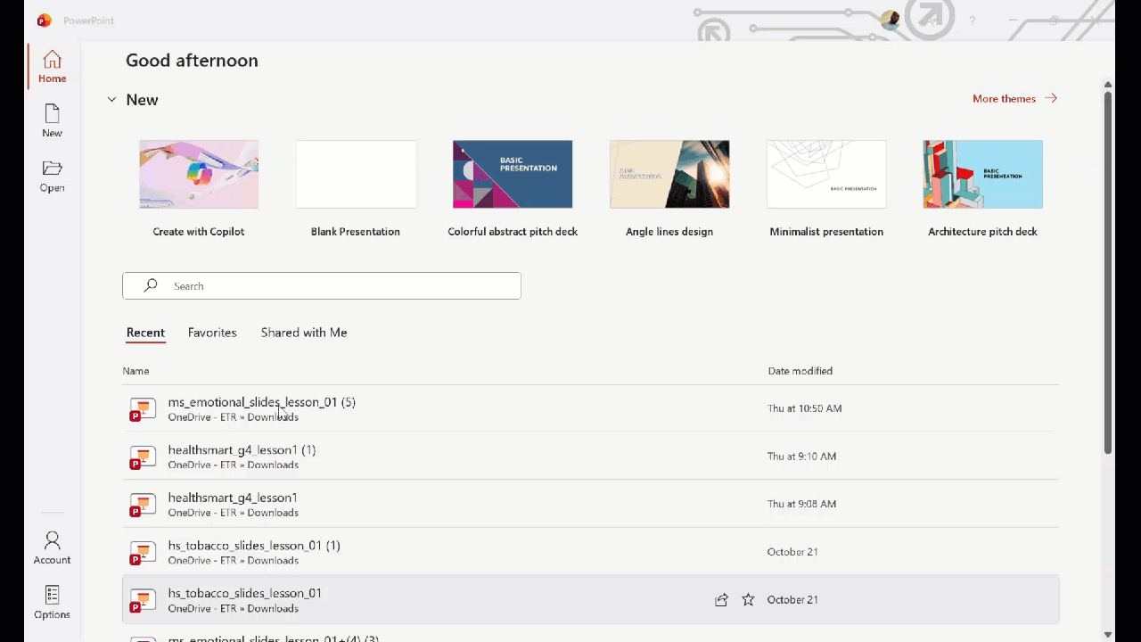This screenshot has height=642, width=1141.
Task: Open file icon for healthsmart_g4_lesson1 (1)
Action: [x=142, y=457]
